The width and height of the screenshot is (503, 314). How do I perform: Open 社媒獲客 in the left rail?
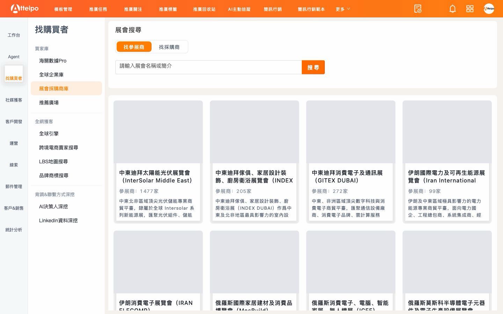coord(14,100)
